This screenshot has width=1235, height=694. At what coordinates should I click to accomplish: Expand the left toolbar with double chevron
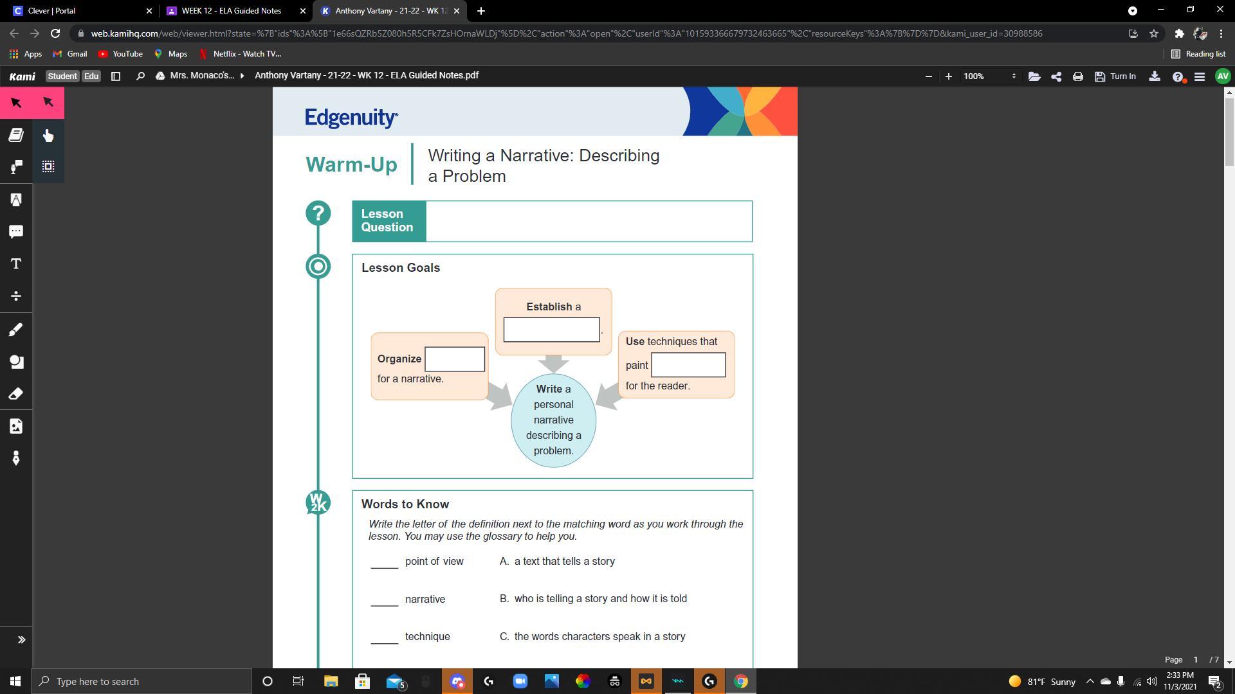point(21,639)
